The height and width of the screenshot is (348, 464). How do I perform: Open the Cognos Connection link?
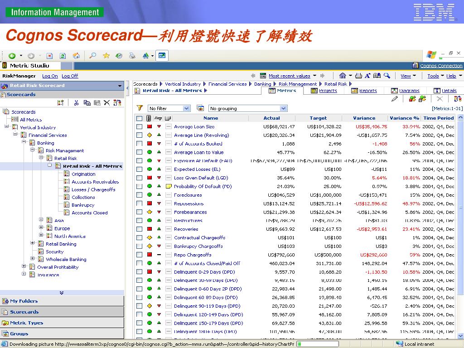pyautogui.click(x=441, y=66)
